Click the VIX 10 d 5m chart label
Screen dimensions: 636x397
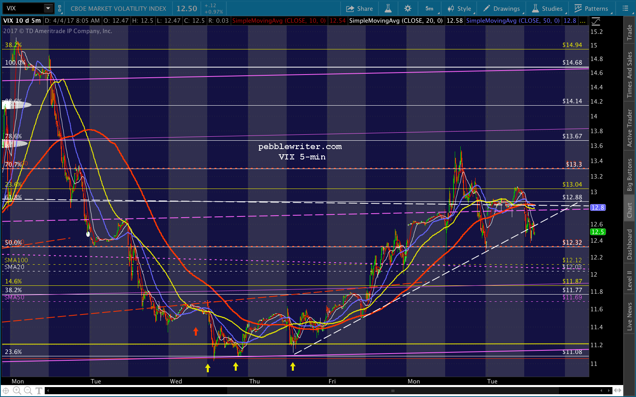click(x=22, y=21)
